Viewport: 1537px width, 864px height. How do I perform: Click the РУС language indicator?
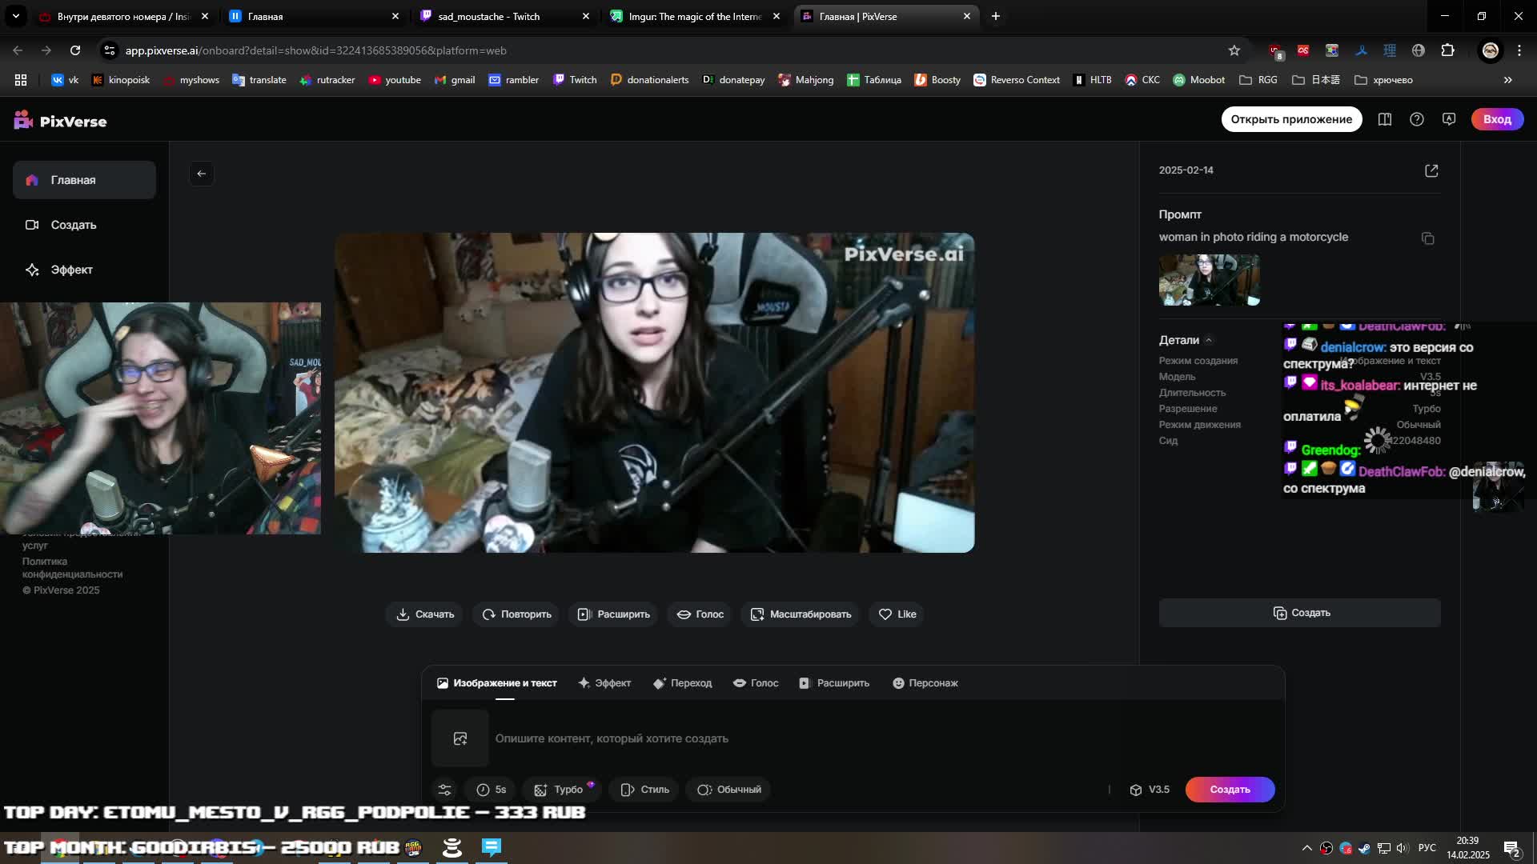tap(1427, 848)
